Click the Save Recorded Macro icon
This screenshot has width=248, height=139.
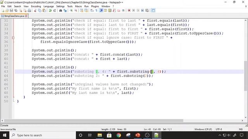tap(147, 10)
